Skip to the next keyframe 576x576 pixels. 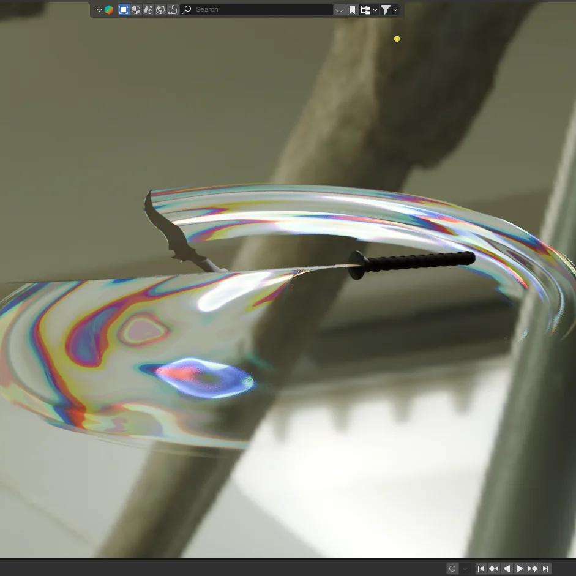[x=532, y=568]
